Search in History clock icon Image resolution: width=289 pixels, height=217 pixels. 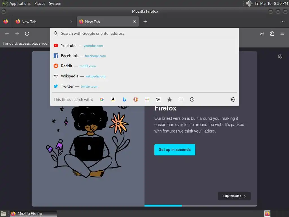click(192, 99)
